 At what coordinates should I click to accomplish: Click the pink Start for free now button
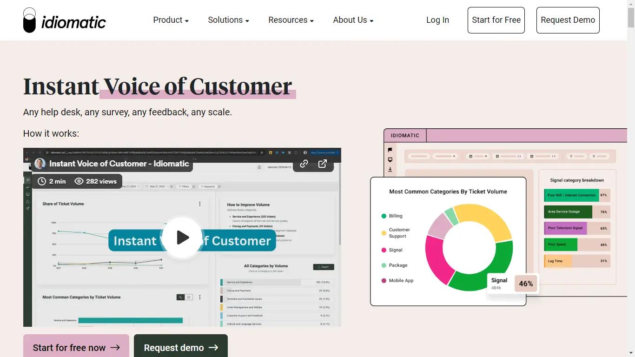76,346
